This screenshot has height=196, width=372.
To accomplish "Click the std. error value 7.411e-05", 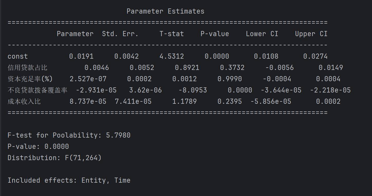I will (x=133, y=101).
